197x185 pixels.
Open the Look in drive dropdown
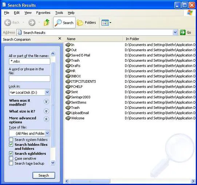(47, 92)
